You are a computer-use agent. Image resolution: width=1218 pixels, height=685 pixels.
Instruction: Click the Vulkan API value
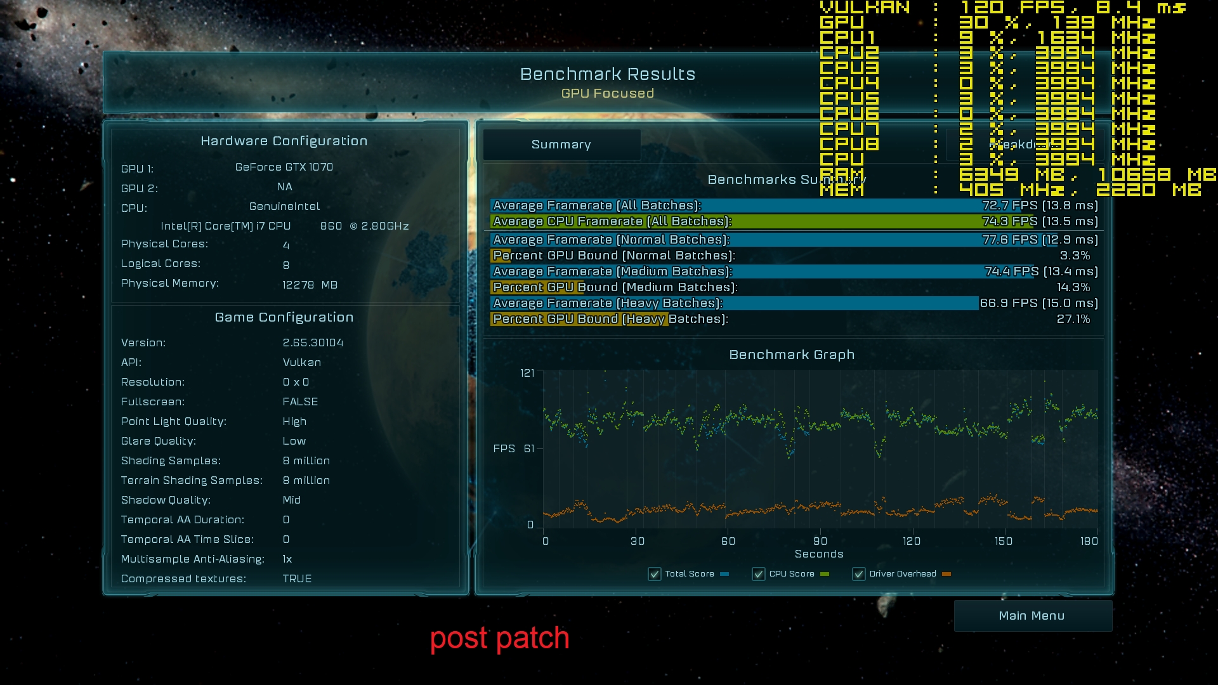point(302,362)
